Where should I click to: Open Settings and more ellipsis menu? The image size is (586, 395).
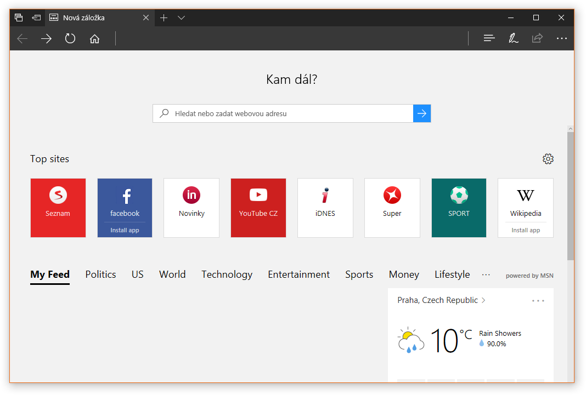pyautogui.click(x=561, y=38)
